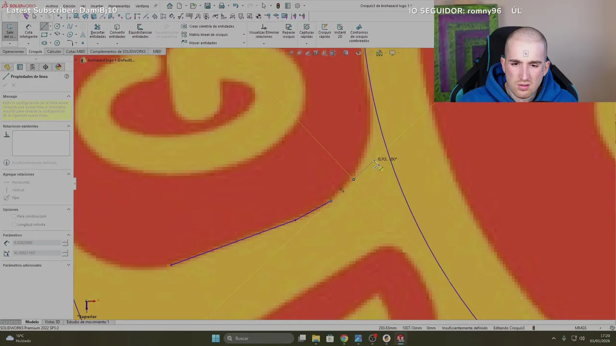This screenshot has width=616, height=346.
Task: Click Matriz lineal de croquis
Action: point(205,35)
